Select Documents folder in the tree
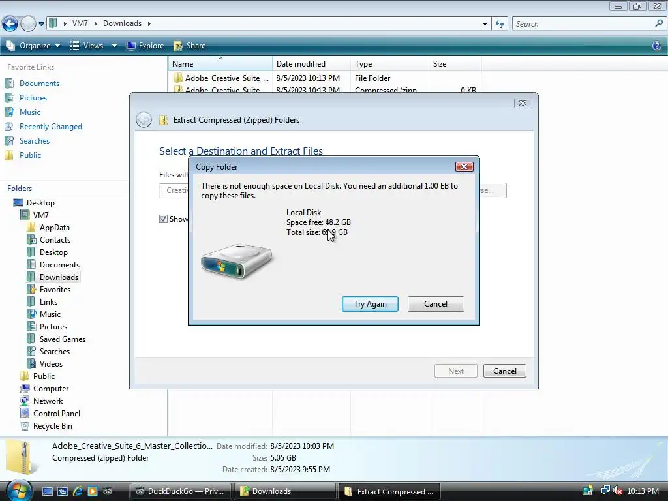 59,265
